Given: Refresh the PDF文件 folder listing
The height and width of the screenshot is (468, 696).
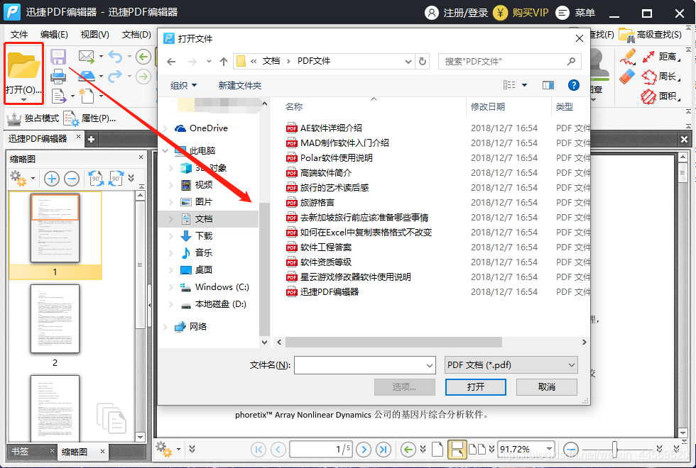Looking at the screenshot, I should (423, 62).
